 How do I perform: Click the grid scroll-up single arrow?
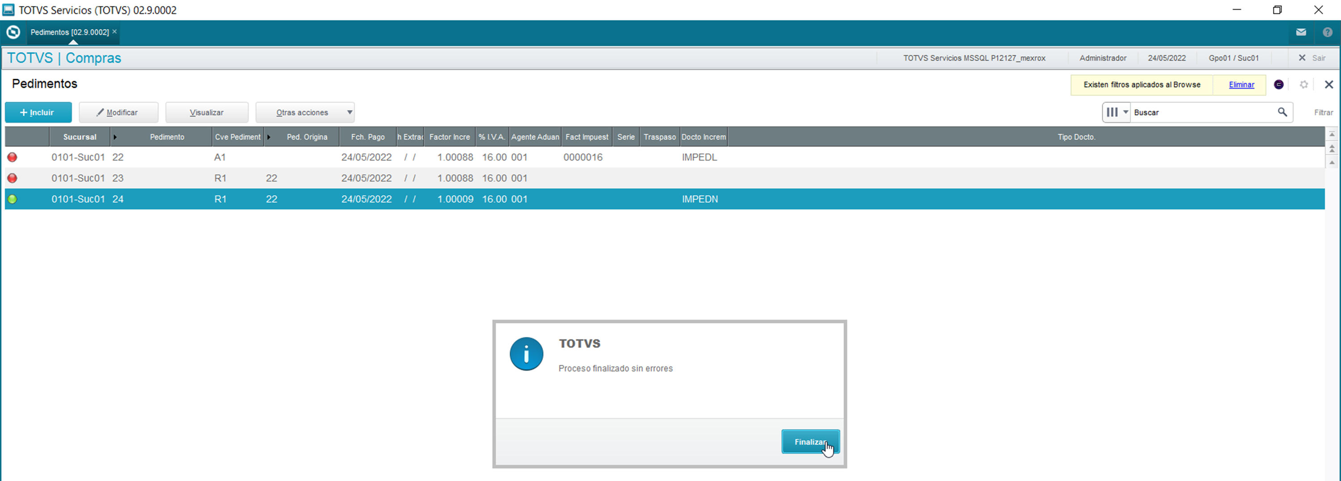1332,162
